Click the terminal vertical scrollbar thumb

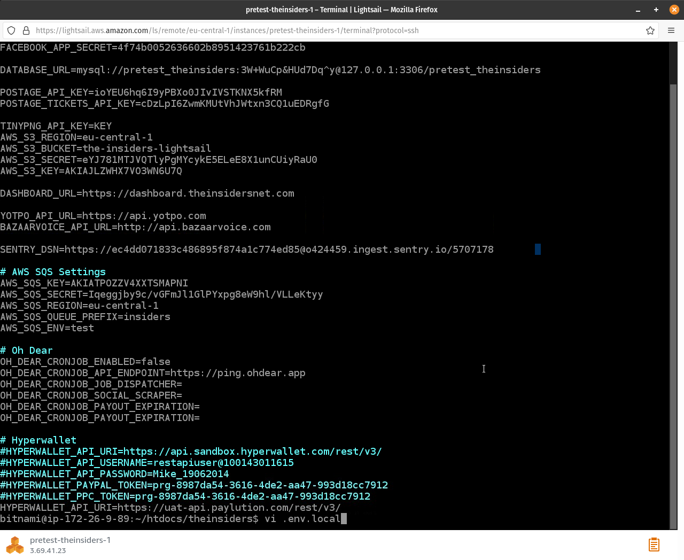[673, 306]
